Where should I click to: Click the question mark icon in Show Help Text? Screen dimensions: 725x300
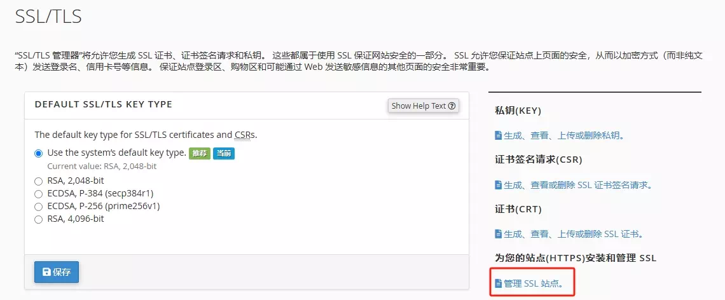click(452, 106)
